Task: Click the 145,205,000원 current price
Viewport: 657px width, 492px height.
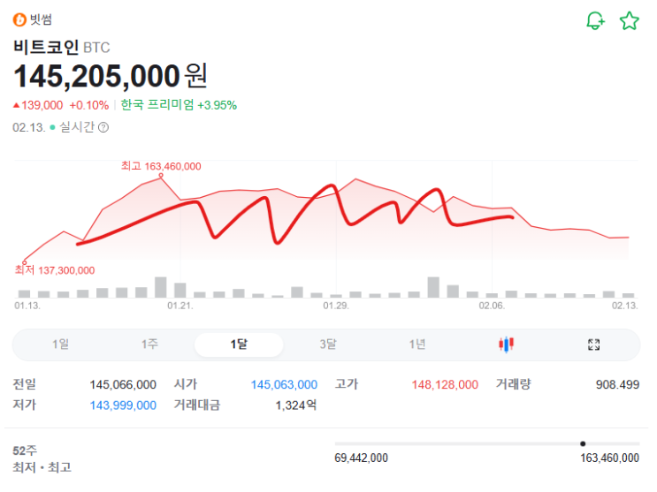Action: (x=111, y=76)
